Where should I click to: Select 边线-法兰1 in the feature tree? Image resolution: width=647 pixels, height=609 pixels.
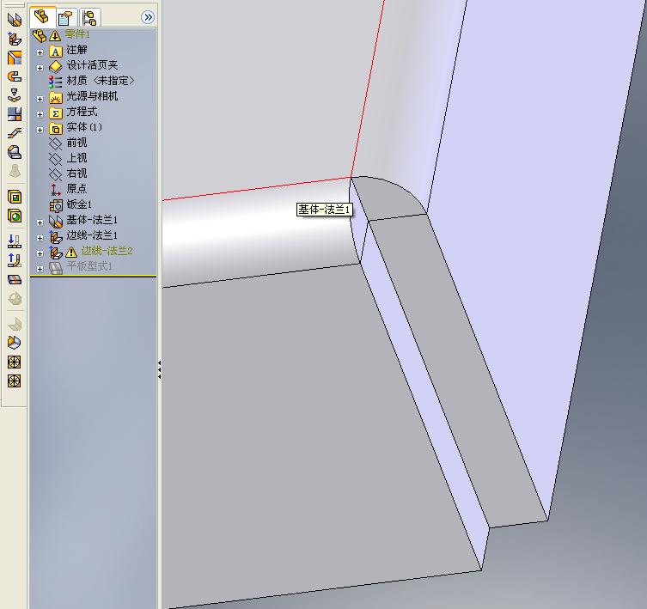point(92,235)
